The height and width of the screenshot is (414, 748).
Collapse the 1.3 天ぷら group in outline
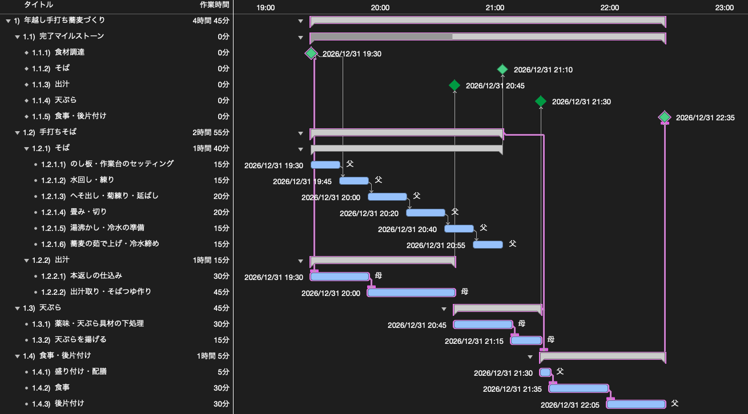tap(17, 308)
